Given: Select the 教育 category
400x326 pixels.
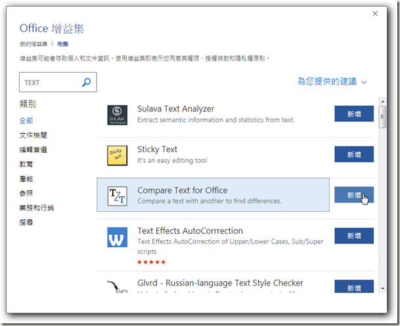Looking at the screenshot, I should pos(26,164).
